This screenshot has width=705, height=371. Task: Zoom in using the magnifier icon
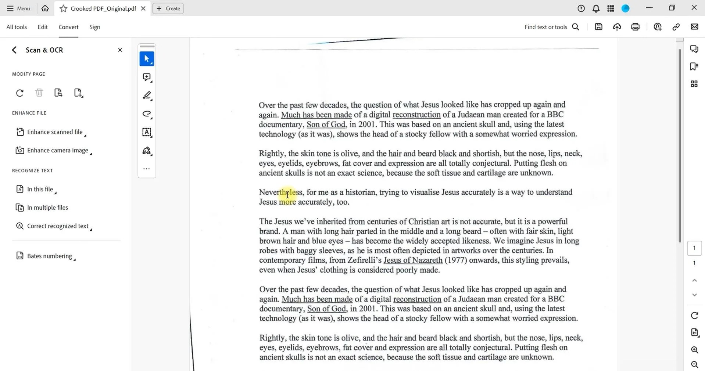(x=695, y=350)
